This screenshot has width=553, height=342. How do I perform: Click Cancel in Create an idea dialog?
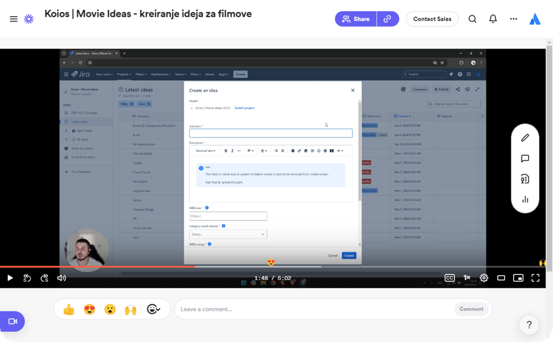[333, 255]
